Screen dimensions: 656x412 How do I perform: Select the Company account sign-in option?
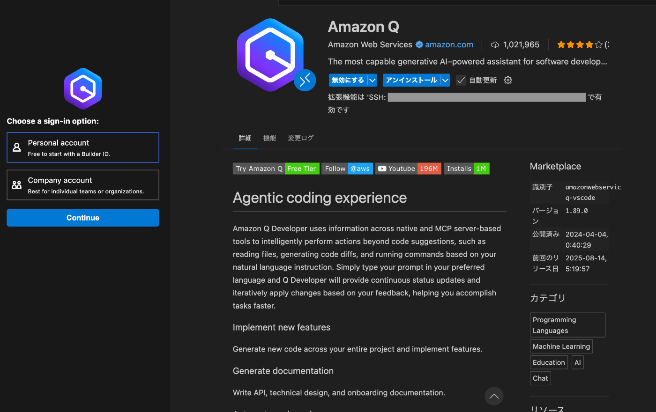pyautogui.click(x=83, y=185)
